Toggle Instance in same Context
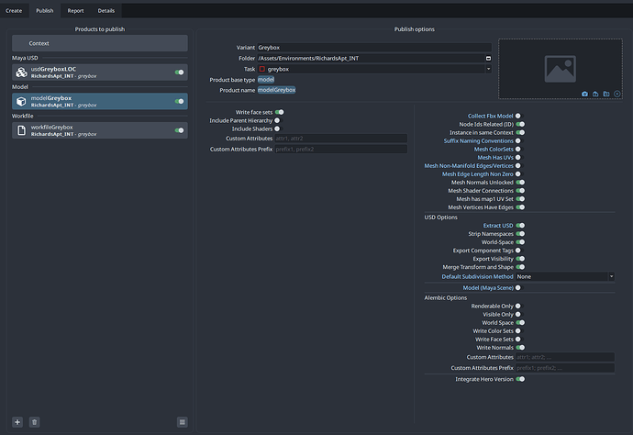The width and height of the screenshot is (633, 435). click(x=520, y=132)
